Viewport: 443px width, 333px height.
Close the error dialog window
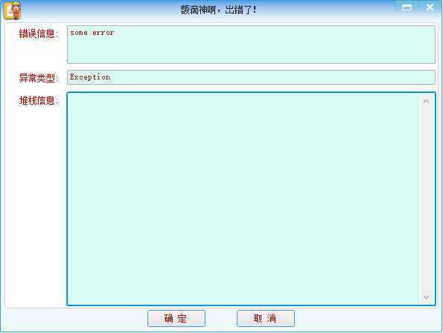coord(430,7)
